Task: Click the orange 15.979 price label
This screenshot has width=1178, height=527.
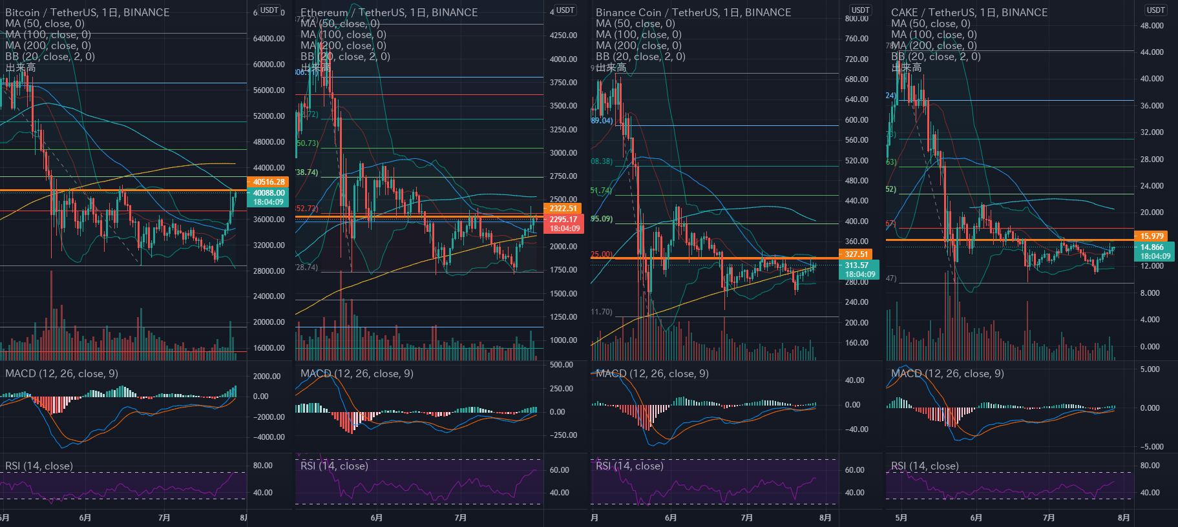Action: [x=1152, y=236]
